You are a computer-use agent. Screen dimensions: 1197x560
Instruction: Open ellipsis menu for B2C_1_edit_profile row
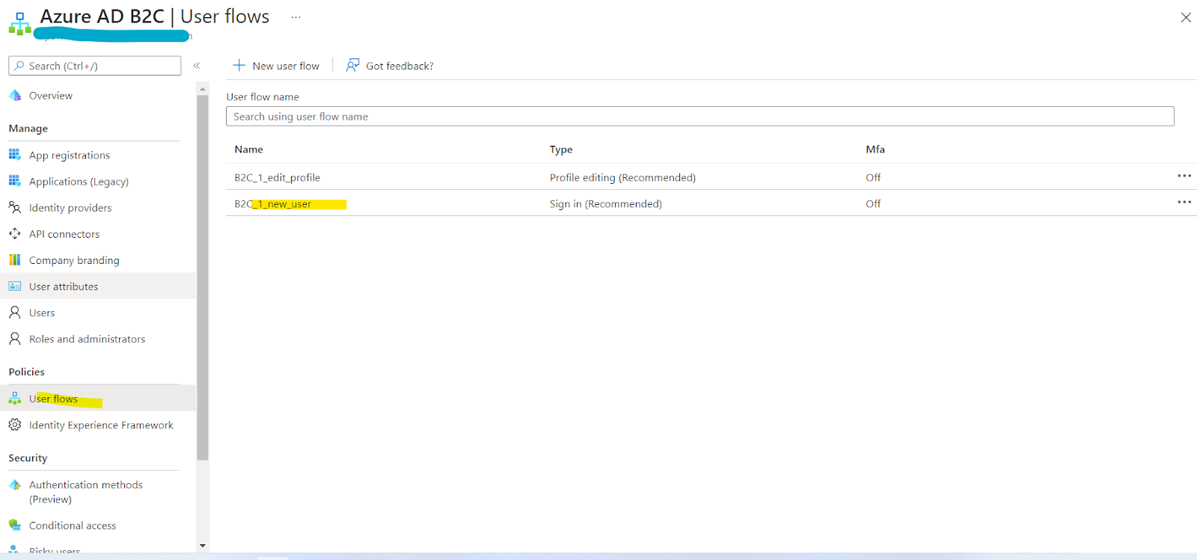1184,176
